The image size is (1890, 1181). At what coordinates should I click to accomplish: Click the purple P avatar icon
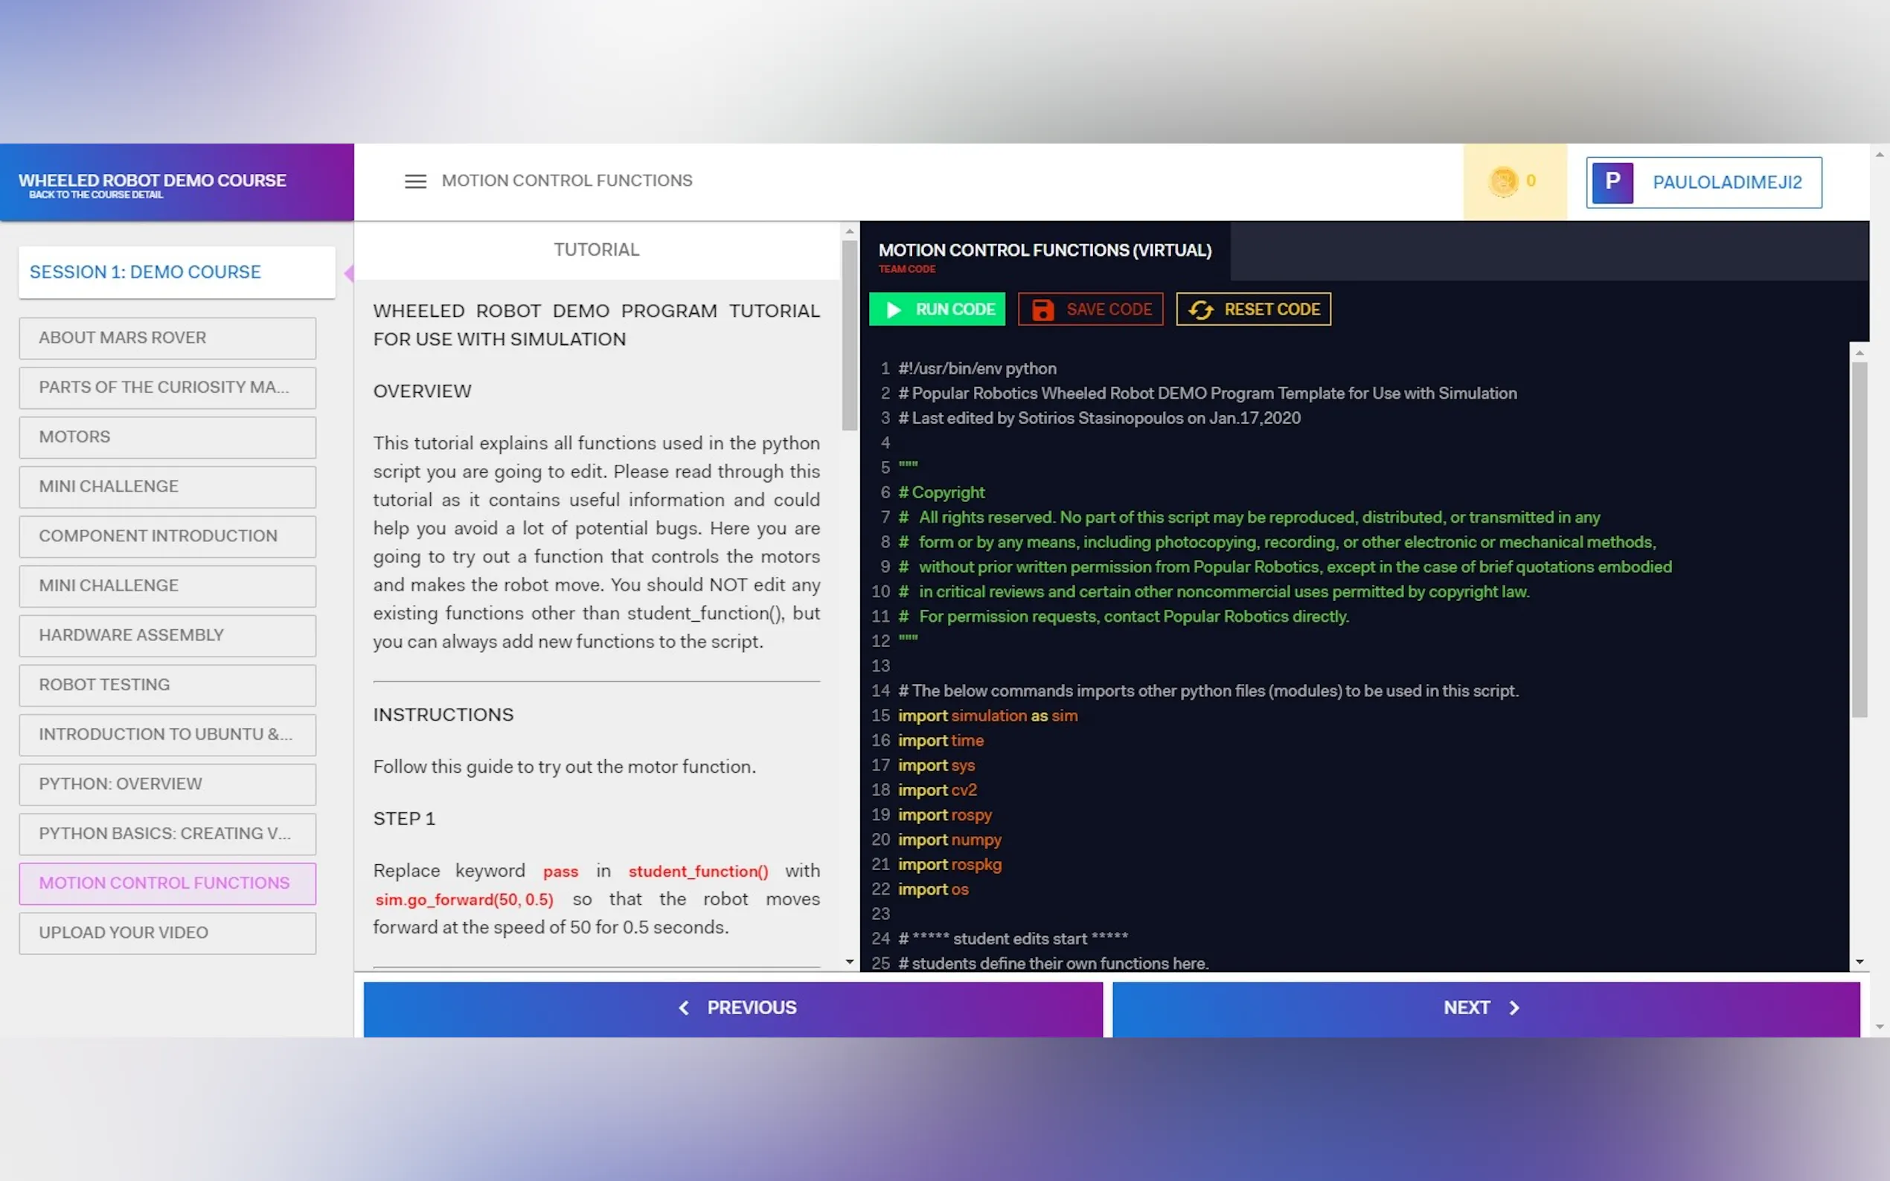pos(1612,182)
